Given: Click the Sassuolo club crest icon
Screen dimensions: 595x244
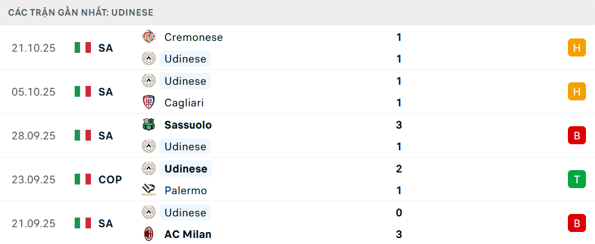Looking at the screenshot, I should [148, 125].
